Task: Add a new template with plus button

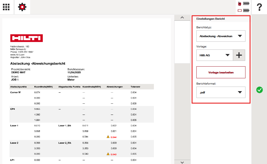Action: 239,55
